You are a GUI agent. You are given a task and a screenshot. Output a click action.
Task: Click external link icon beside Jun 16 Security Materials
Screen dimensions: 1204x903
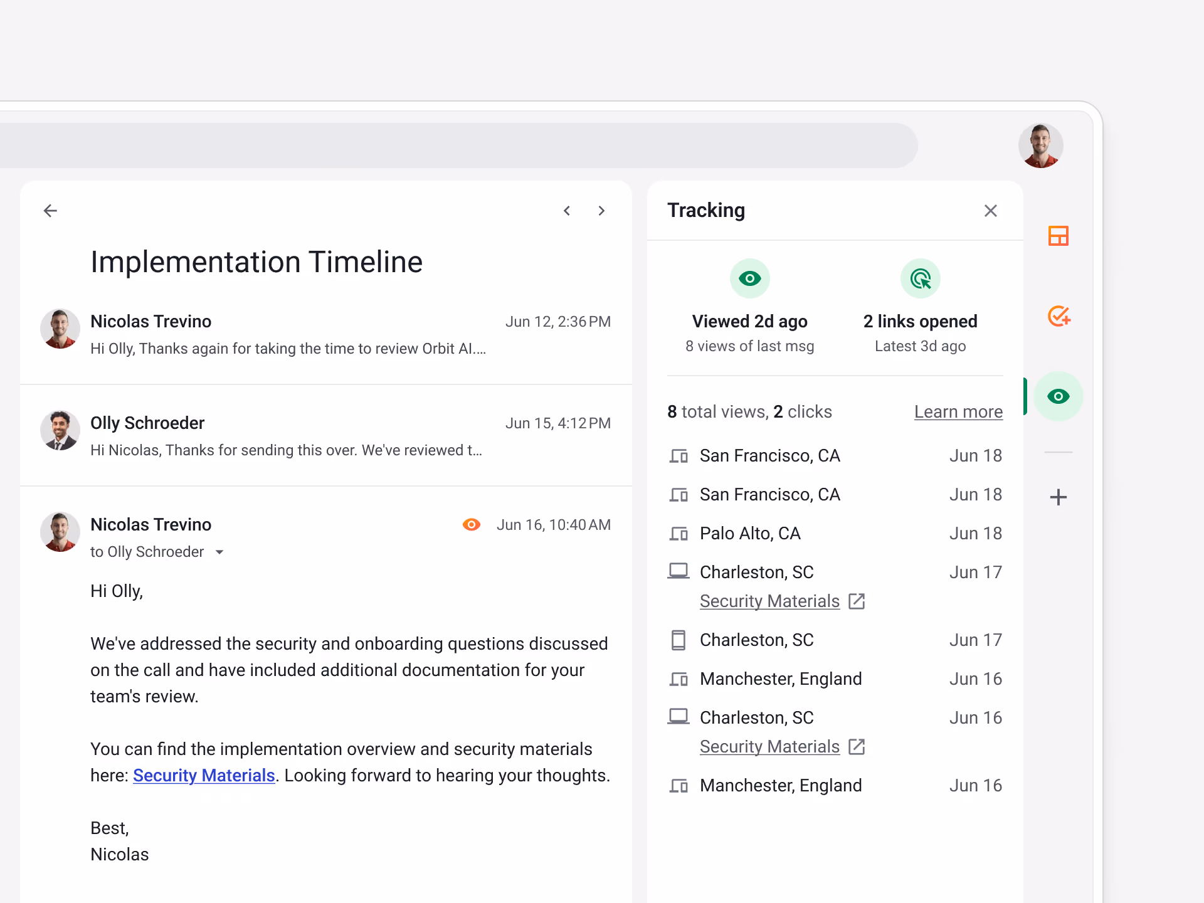coord(857,747)
